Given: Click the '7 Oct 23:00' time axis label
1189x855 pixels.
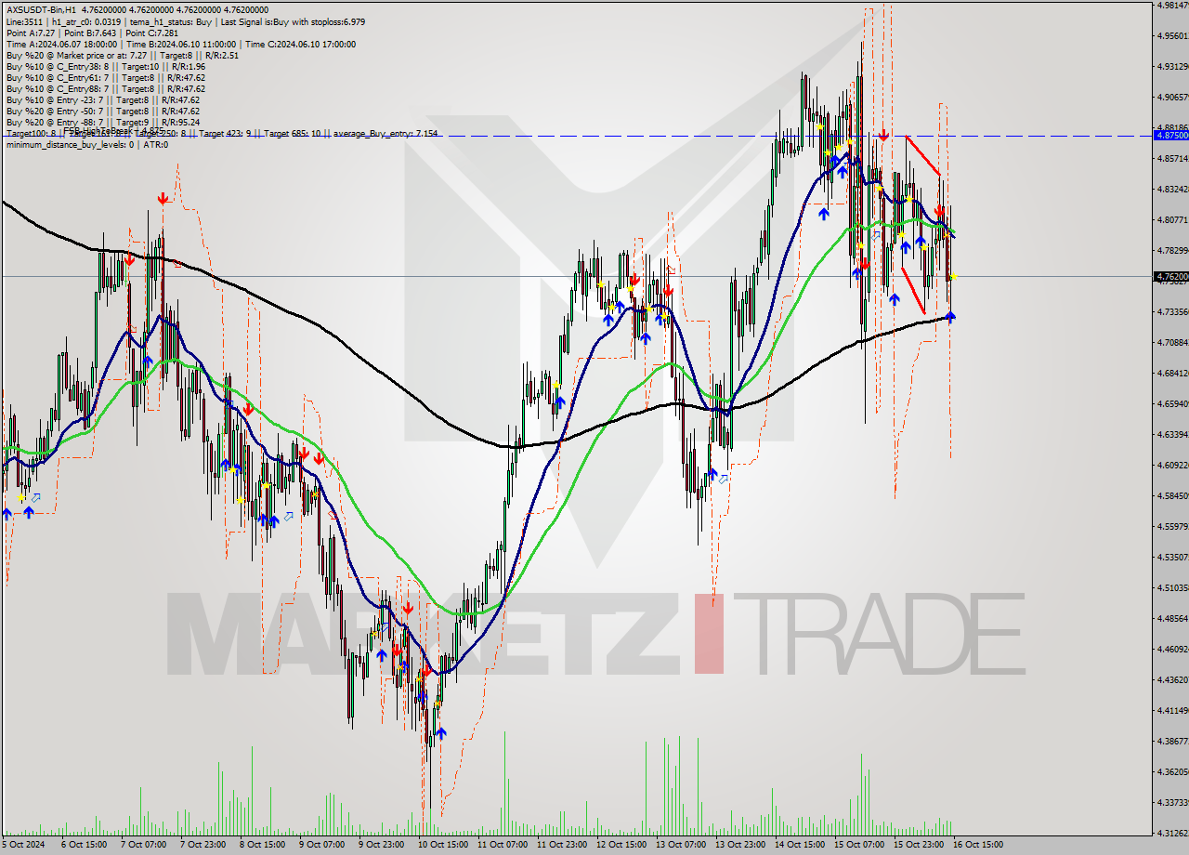Looking at the screenshot, I should coord(203,845).
